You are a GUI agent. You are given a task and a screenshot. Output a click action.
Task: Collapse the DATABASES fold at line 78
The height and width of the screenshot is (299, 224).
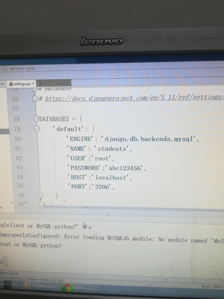click(x=36, y=119)
